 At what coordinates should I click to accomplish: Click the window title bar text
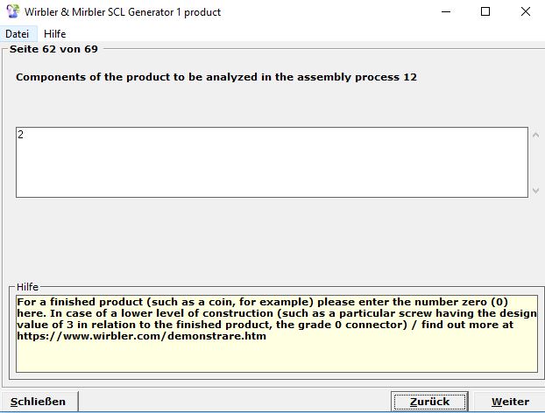124,12
